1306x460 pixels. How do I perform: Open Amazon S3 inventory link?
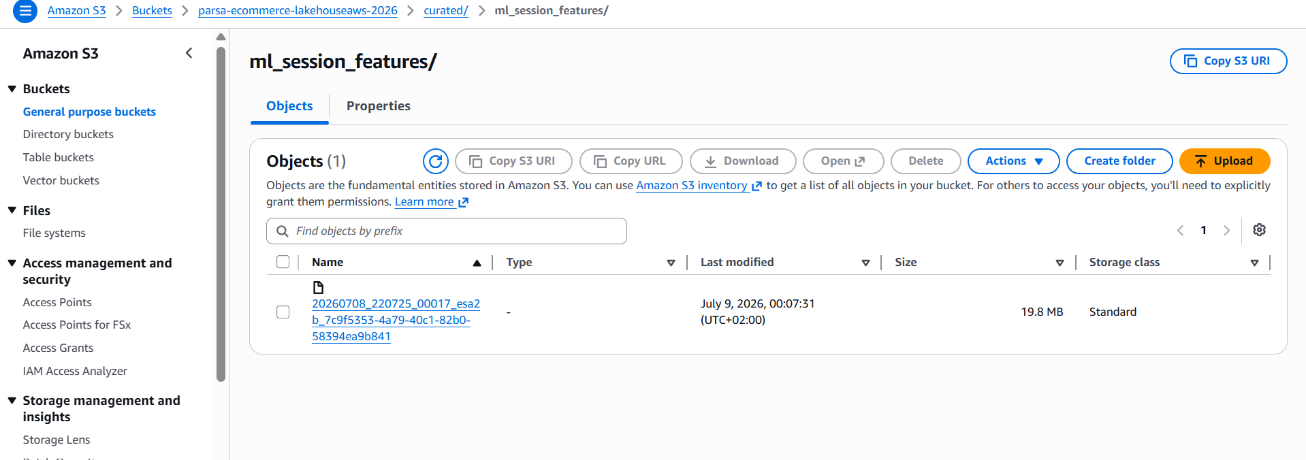[692, 186]
